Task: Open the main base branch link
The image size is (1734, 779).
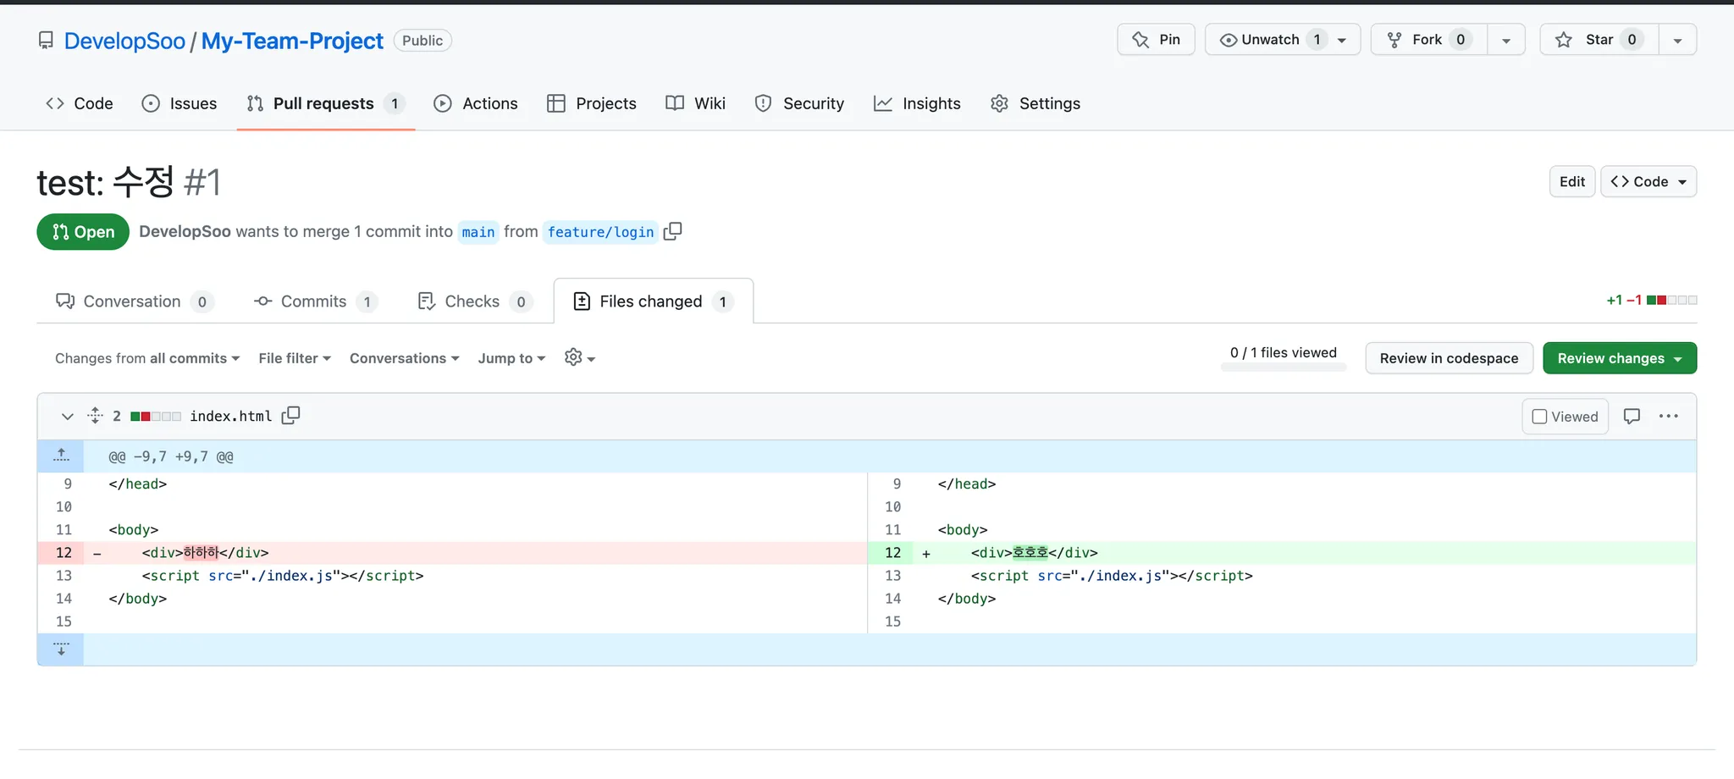Action: (x=478, y=232)
